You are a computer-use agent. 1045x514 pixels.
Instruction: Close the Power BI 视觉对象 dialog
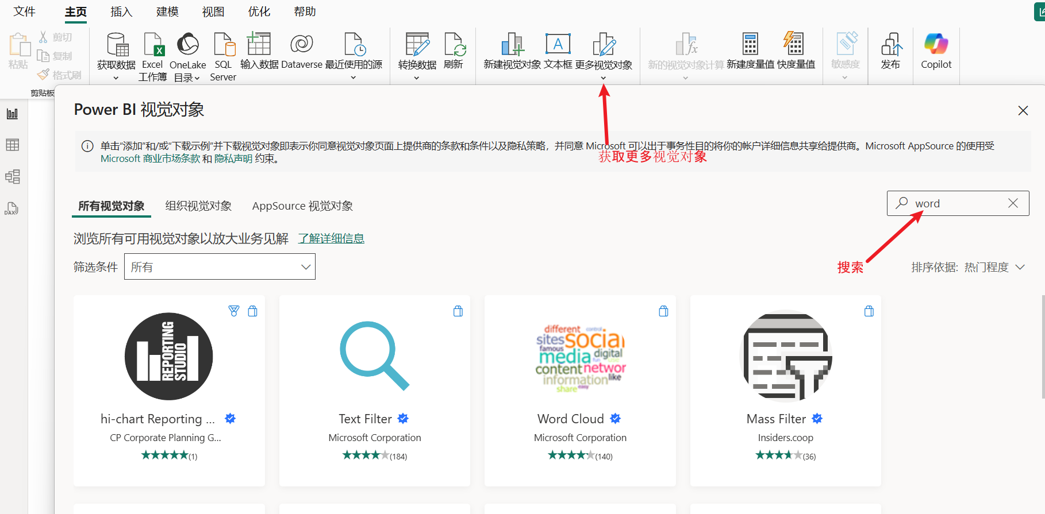[x=1023, y=110]
